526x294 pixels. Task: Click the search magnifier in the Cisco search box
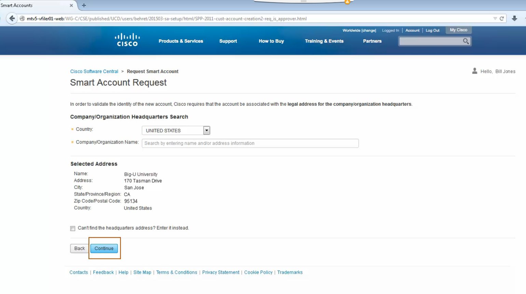pyautogui.click(x=465, y=41)
